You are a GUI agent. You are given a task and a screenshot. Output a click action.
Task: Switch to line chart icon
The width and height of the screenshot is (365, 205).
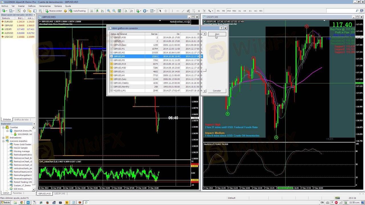coord(102,11)
